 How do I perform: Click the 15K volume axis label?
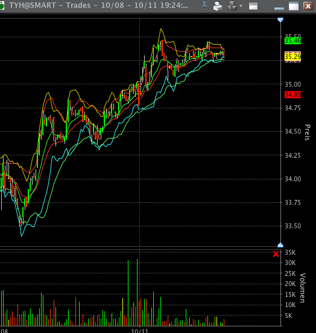(290, 294)
